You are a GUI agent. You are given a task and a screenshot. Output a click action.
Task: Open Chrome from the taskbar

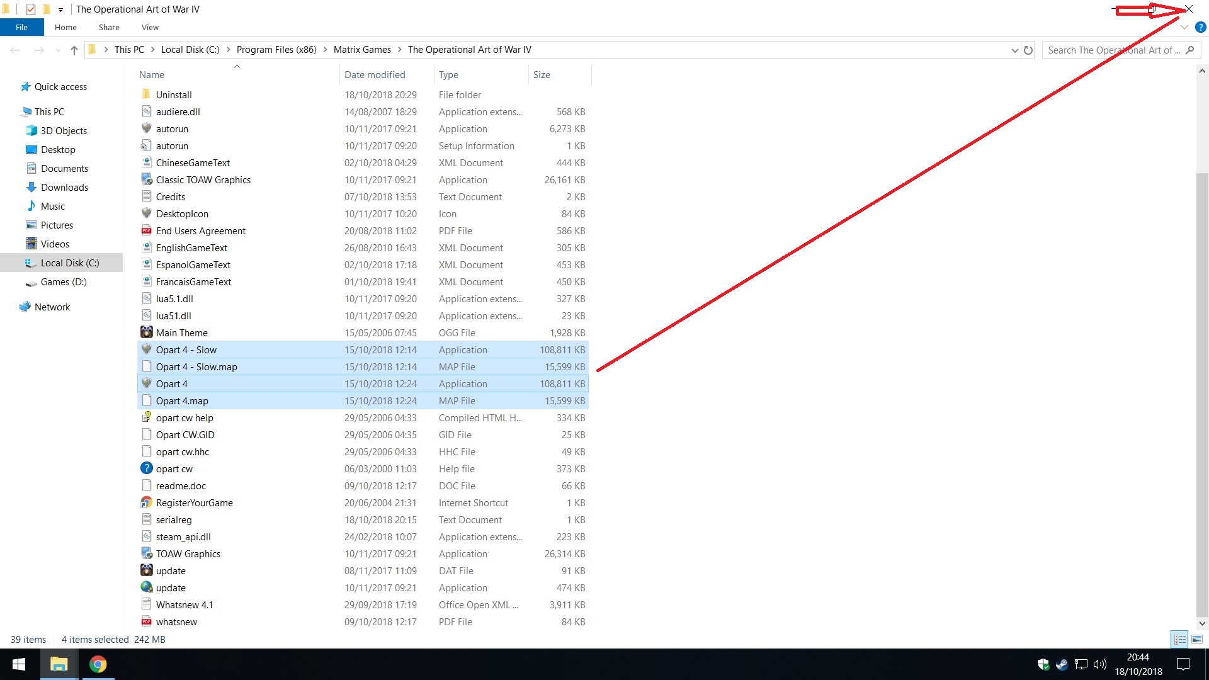click(98, 664)
